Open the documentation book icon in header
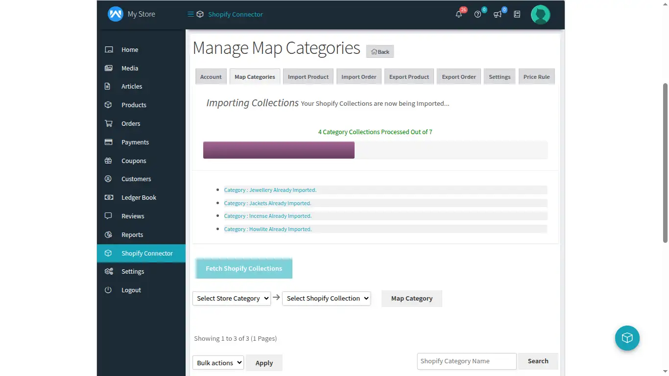This screenshot has height=376, width=669. [x=517, y=15]
